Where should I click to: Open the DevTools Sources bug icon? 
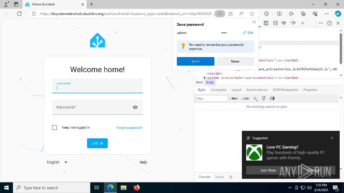tap(275, 23)
